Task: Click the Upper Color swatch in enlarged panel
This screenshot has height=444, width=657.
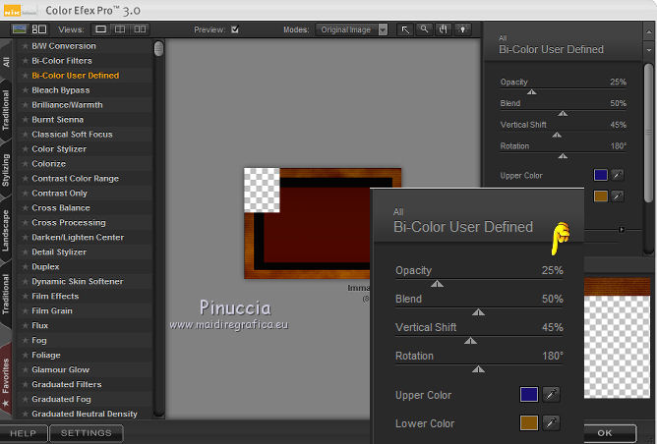Action: [x=528, y=395]
